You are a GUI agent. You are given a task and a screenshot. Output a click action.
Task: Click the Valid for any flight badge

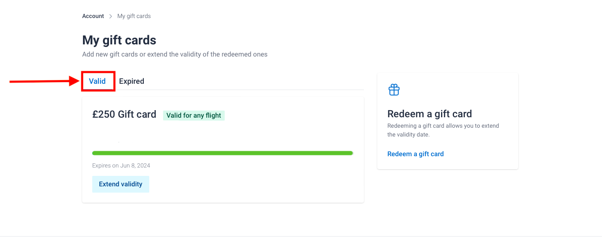click(194, 116)
